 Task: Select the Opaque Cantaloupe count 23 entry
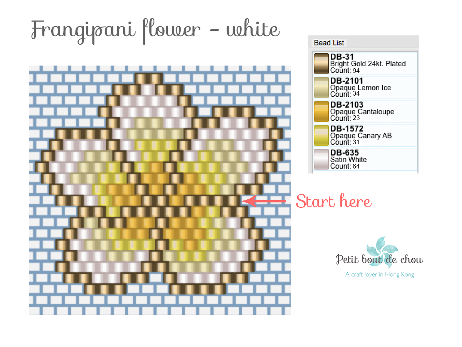365,111
